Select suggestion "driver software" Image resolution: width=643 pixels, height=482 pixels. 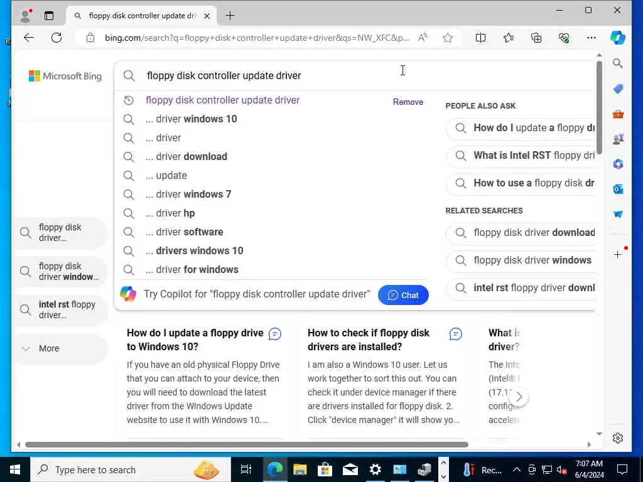coord(184,232)
